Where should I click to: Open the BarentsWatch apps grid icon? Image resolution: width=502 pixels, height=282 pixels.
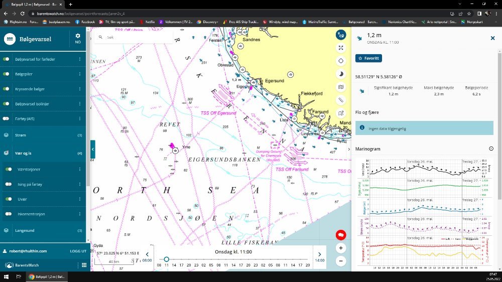[x=84, y=265]
